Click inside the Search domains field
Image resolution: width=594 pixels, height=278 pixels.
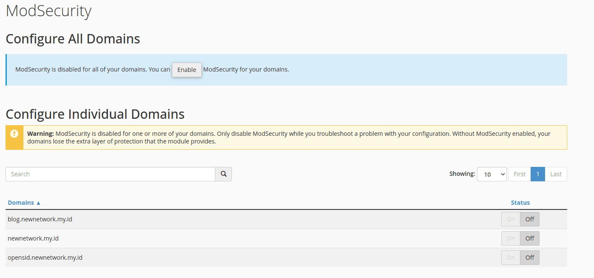click(x=111, y=174)
